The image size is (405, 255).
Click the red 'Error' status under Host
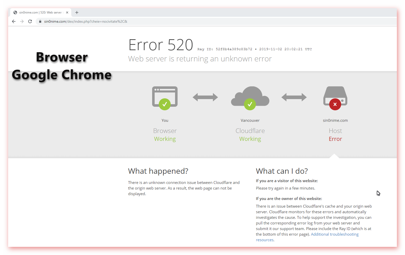(335, 139)
